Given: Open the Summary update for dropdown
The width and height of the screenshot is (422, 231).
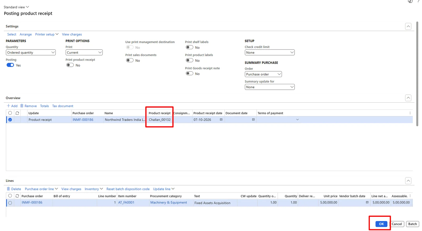Looking at the screenshot, I should click(270, 87).
